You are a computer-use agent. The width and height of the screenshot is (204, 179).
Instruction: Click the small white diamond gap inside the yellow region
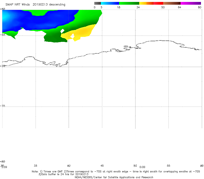click(73, 36)
